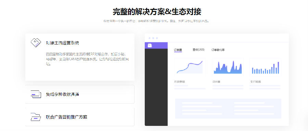Image resolution: width=308 pixels, height=131 pixels.
Task: Collapse the 对接主流运营系统 card
Action: [80, 57]
